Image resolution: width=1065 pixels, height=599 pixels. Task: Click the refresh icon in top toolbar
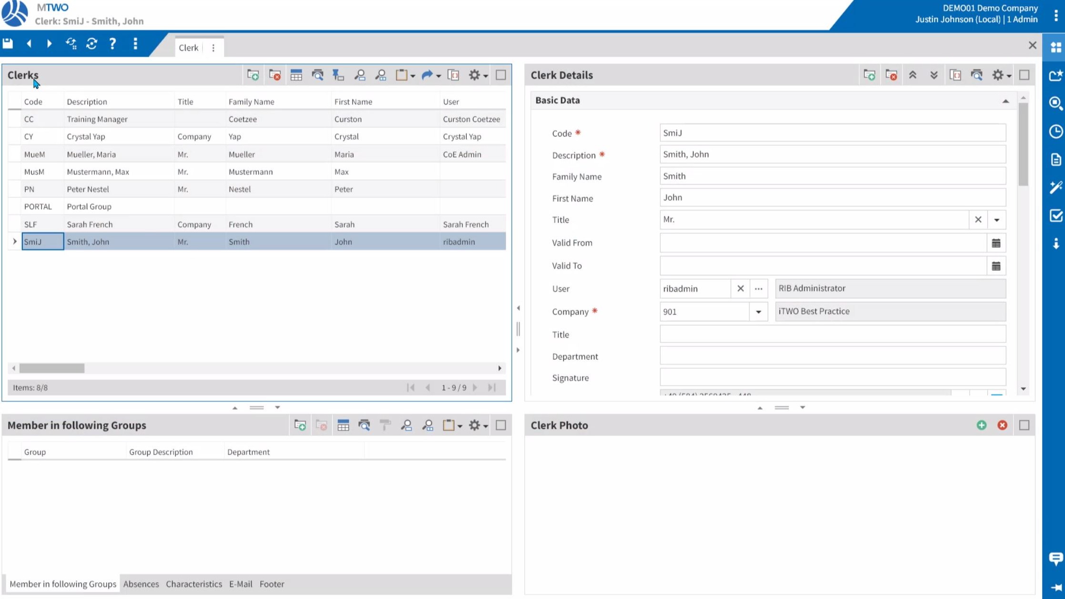[x=92, y=44]
